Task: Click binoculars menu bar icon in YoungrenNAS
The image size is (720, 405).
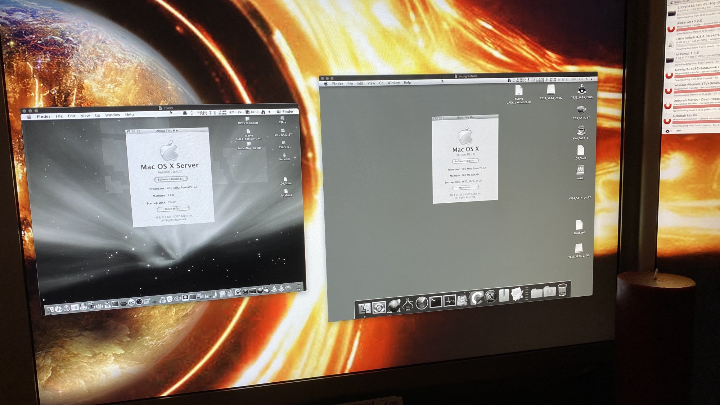Action: click(x=509, y=80)
